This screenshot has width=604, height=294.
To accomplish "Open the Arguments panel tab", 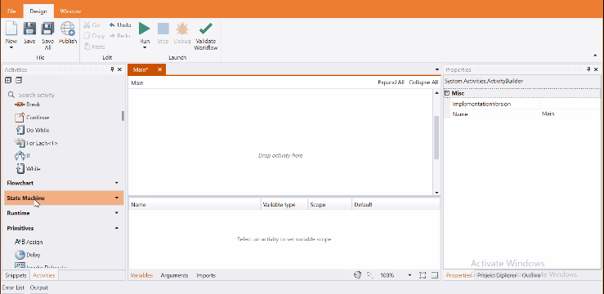I will pyautogui.click(x=174, y=275).
